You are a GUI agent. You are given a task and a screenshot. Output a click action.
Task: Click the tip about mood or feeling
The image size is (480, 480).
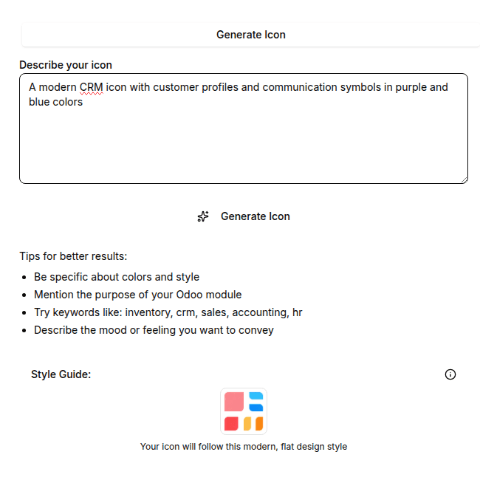point(154,330)
